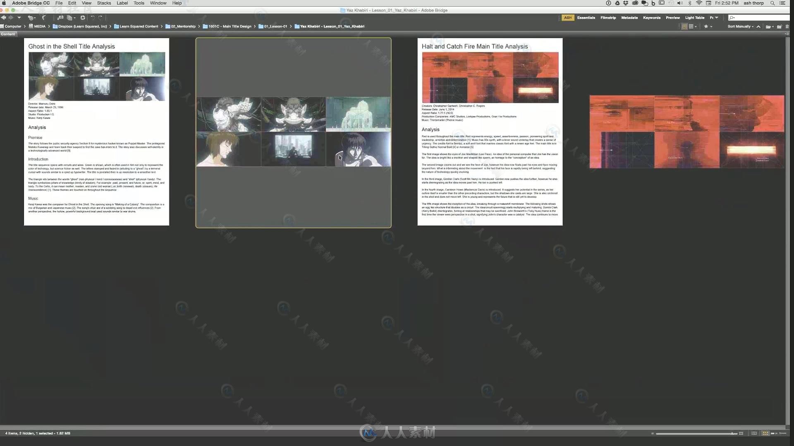Expand chevron after the MEDIA breadcrumb
The height and width of the screenshot is (446, 794).
click(49, 26)
